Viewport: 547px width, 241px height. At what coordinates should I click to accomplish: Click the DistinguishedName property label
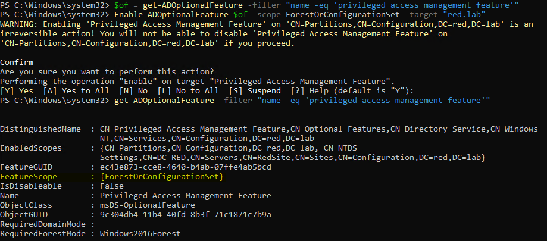(39, 129)
